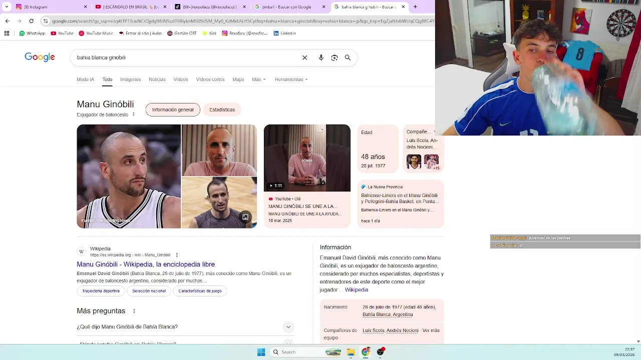This screenshot has height=360, width=641.
Task: Click the browser forward arrow
Action: 19,21
